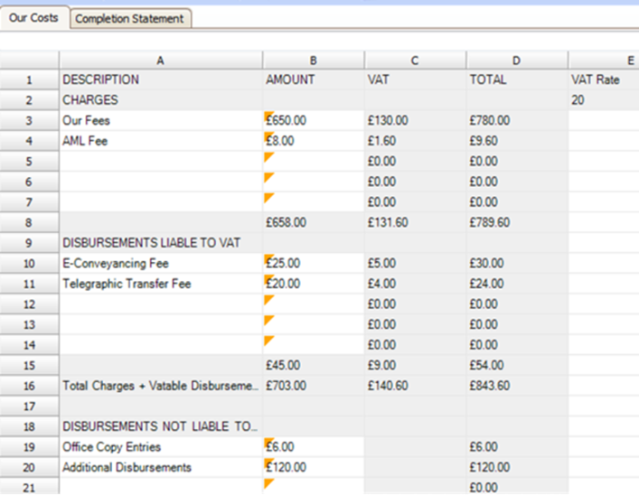
Task: Click the total £843.60 cell
Action: (516, 386)
